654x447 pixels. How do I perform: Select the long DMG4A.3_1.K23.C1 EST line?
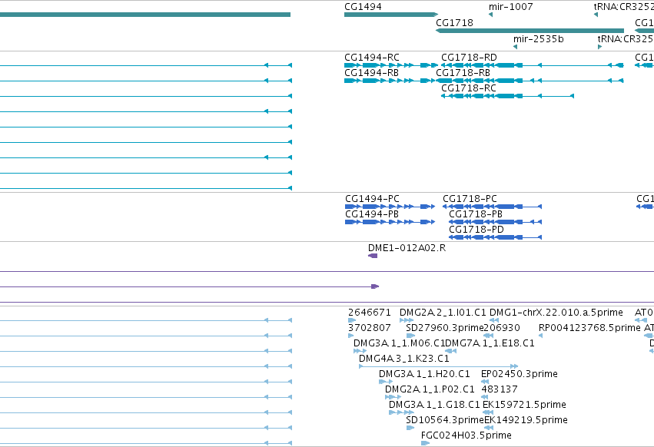point(438,366)
